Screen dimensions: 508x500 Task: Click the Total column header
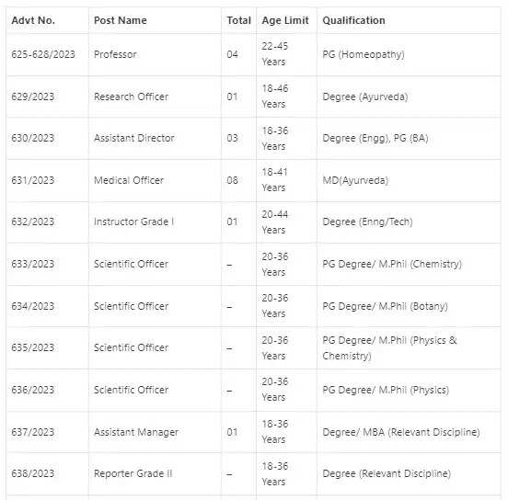click(x=238, y=20)
